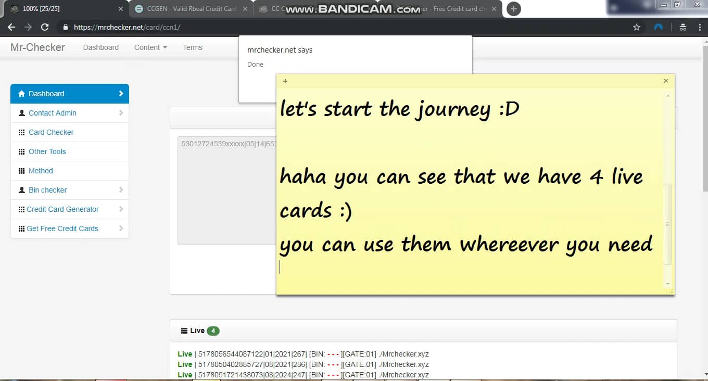Viewport: 708px width, 381px height.
Task: Minimize the browser window
Action: point(664,5)
